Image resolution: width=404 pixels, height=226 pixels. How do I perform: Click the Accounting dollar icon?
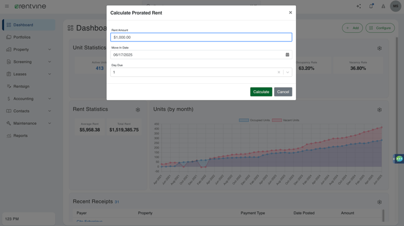(9, 98)
